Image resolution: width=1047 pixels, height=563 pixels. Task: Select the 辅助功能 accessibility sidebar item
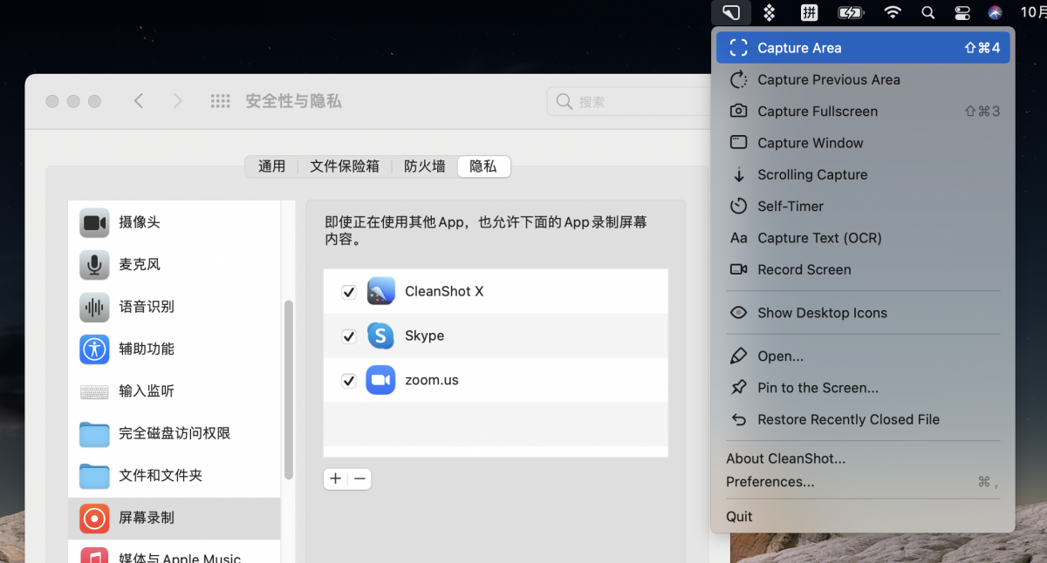tap(174, 349)
